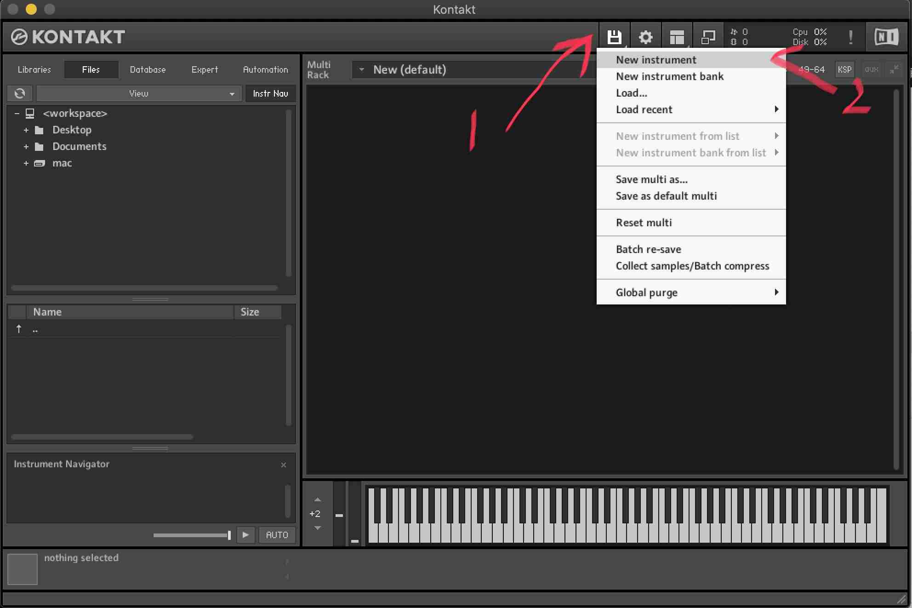This screenshot has height=608, width=912.
Task: Adjust the audition volume slider
Action: [192, 535]
